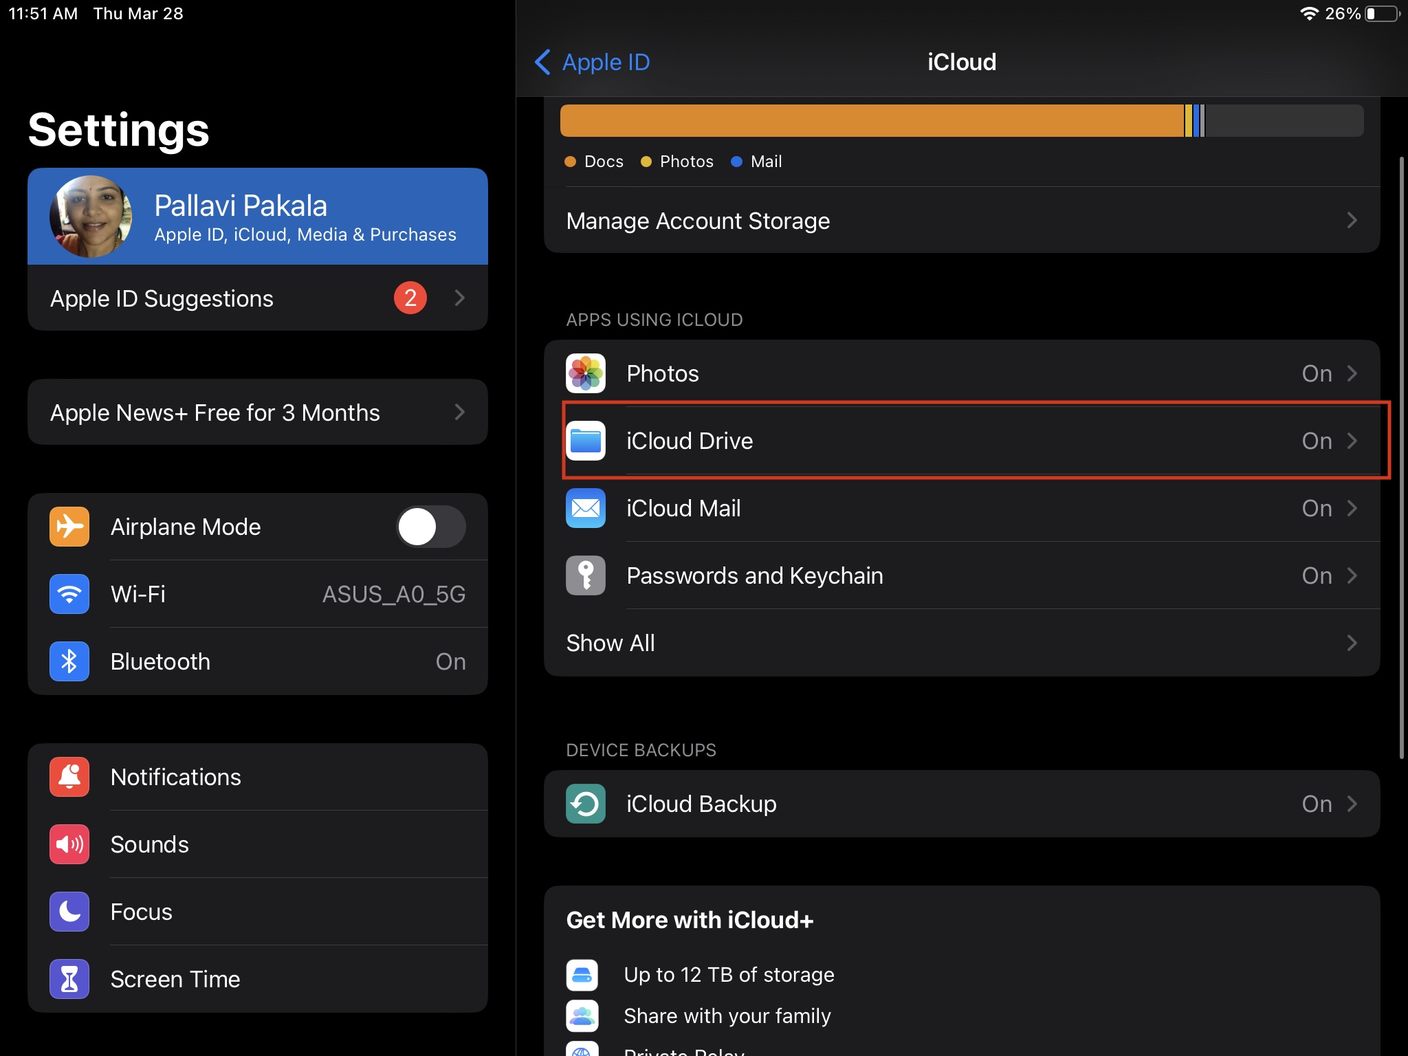Tap the Airplane Mode icon

click(69, 527)
